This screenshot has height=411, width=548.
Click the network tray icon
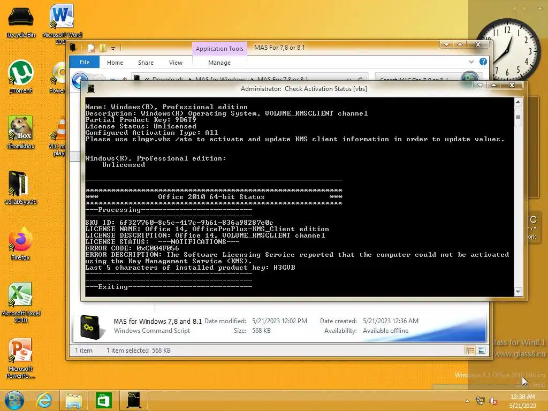(x=481, y=401)
